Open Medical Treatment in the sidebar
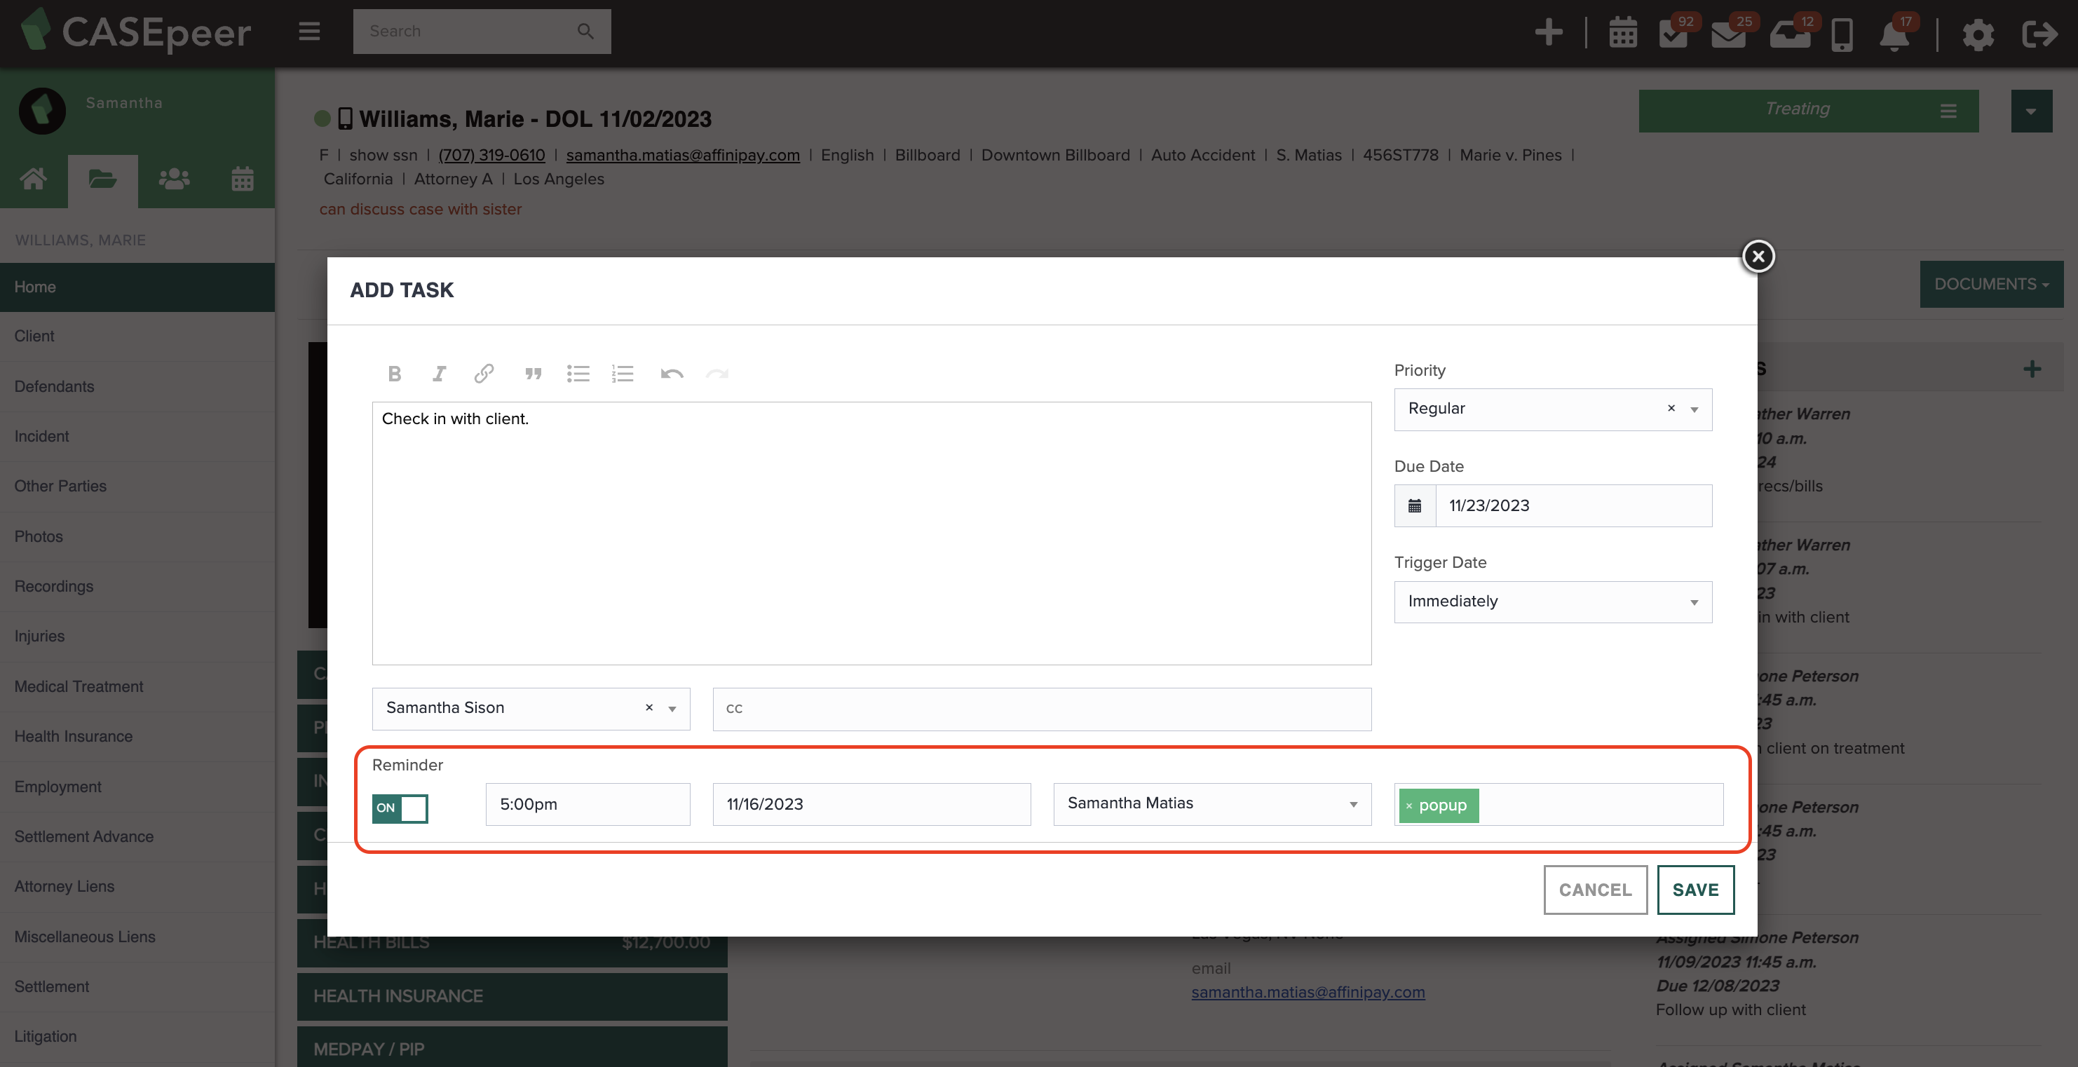The width and height of the screenshot is (2078, 1067). coord(79,686)
